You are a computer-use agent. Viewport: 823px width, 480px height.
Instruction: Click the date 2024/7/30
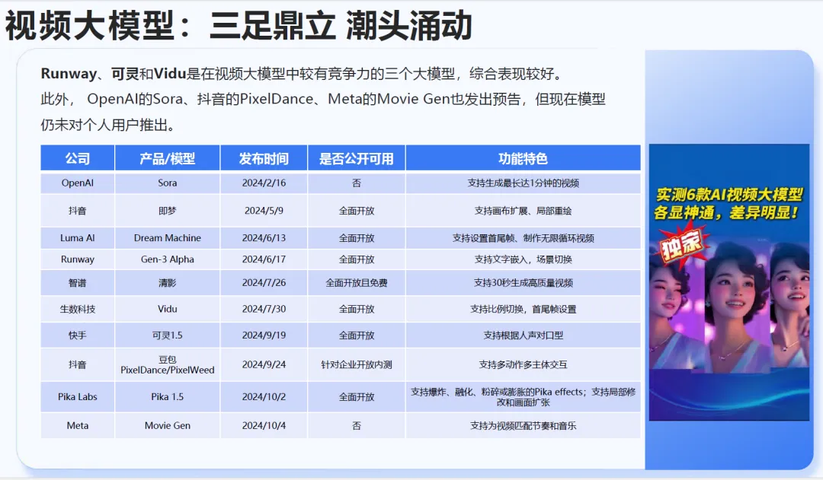coord(264,309)
